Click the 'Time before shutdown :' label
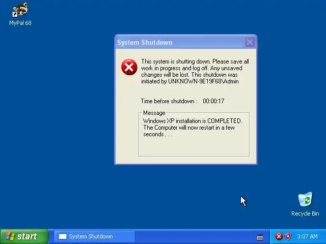Image resolution: width=326 pixels, height=244 pixels. 169,101
